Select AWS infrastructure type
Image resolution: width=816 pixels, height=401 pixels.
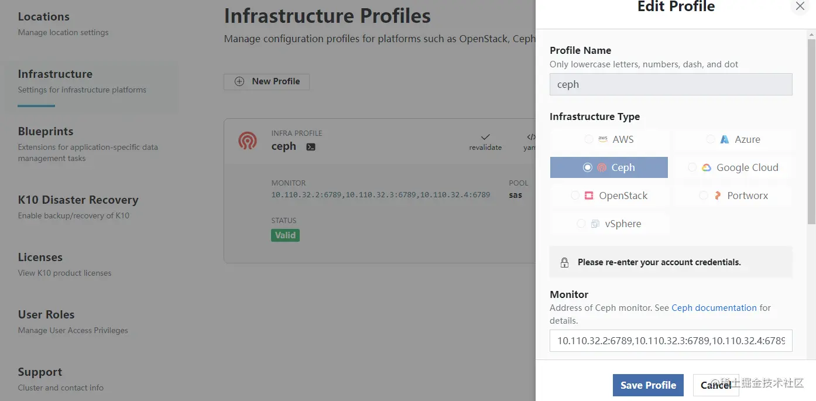click(609, 139)
